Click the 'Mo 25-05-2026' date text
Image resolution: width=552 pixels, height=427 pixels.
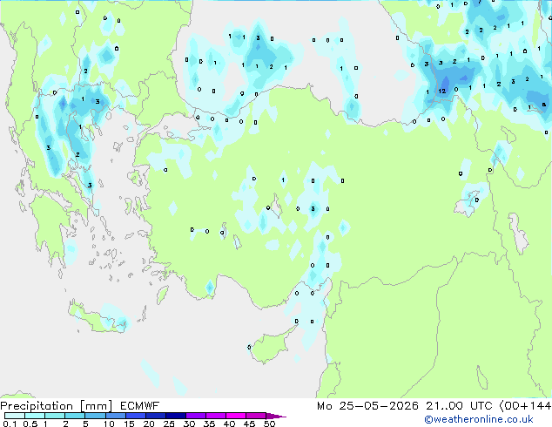pos(367,406)
